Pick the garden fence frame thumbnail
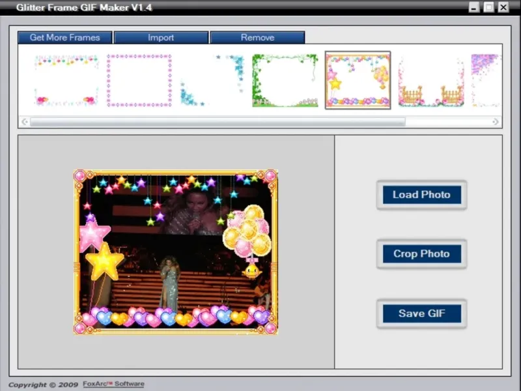This screenshot has height=391, width=521. pos(431,81)
